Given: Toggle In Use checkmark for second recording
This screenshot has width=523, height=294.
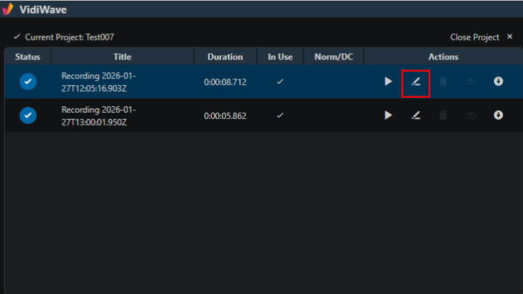Looking at the screenshot, I should (x=280, y=115).
